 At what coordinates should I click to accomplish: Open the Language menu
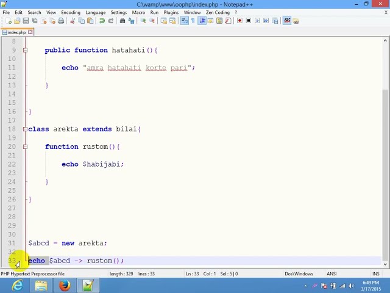pyautogui.click(x=96, y=12)
